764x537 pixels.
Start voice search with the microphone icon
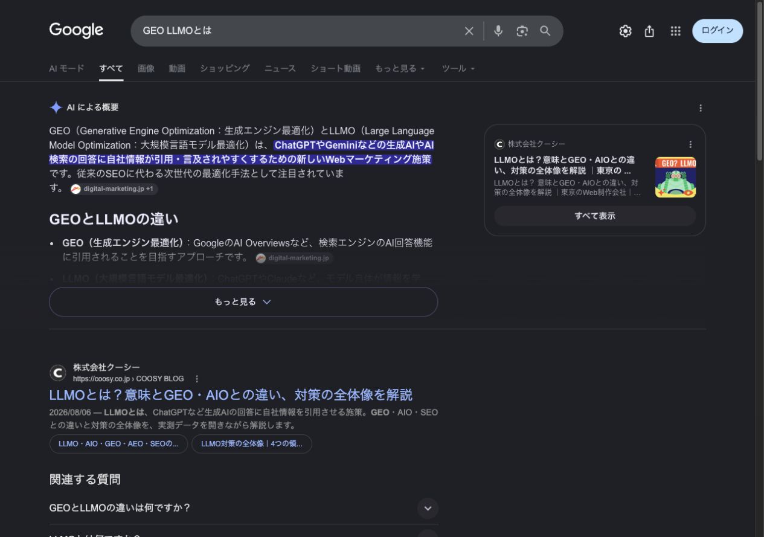tap(498, 31)
